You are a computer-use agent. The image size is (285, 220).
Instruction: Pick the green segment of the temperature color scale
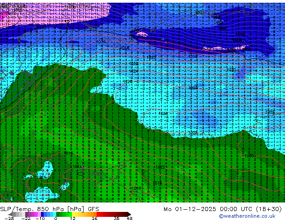tap(64, 214)
